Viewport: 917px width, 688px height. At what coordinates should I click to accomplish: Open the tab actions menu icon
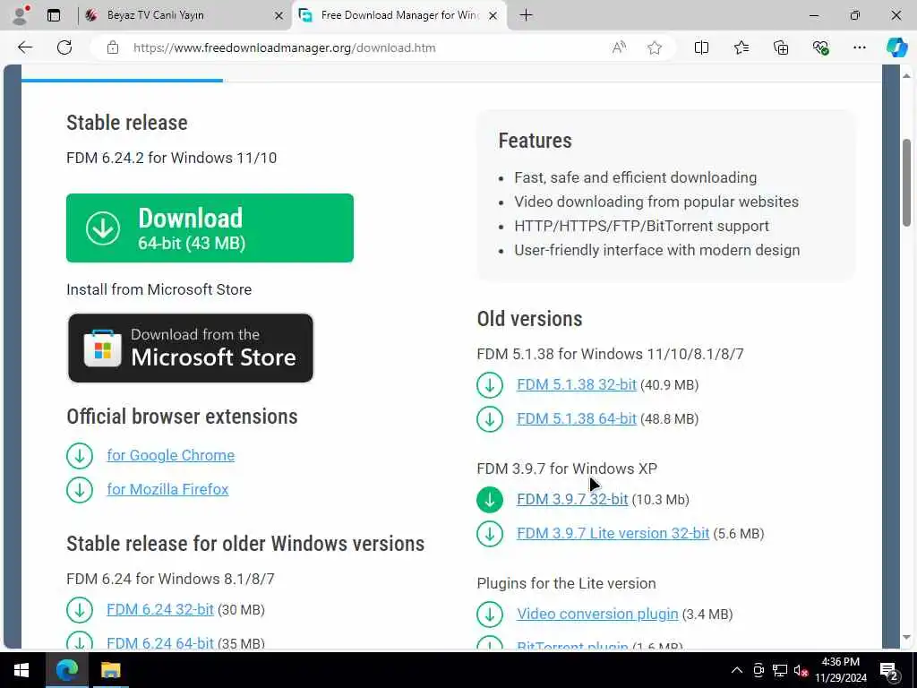[54, 15]
